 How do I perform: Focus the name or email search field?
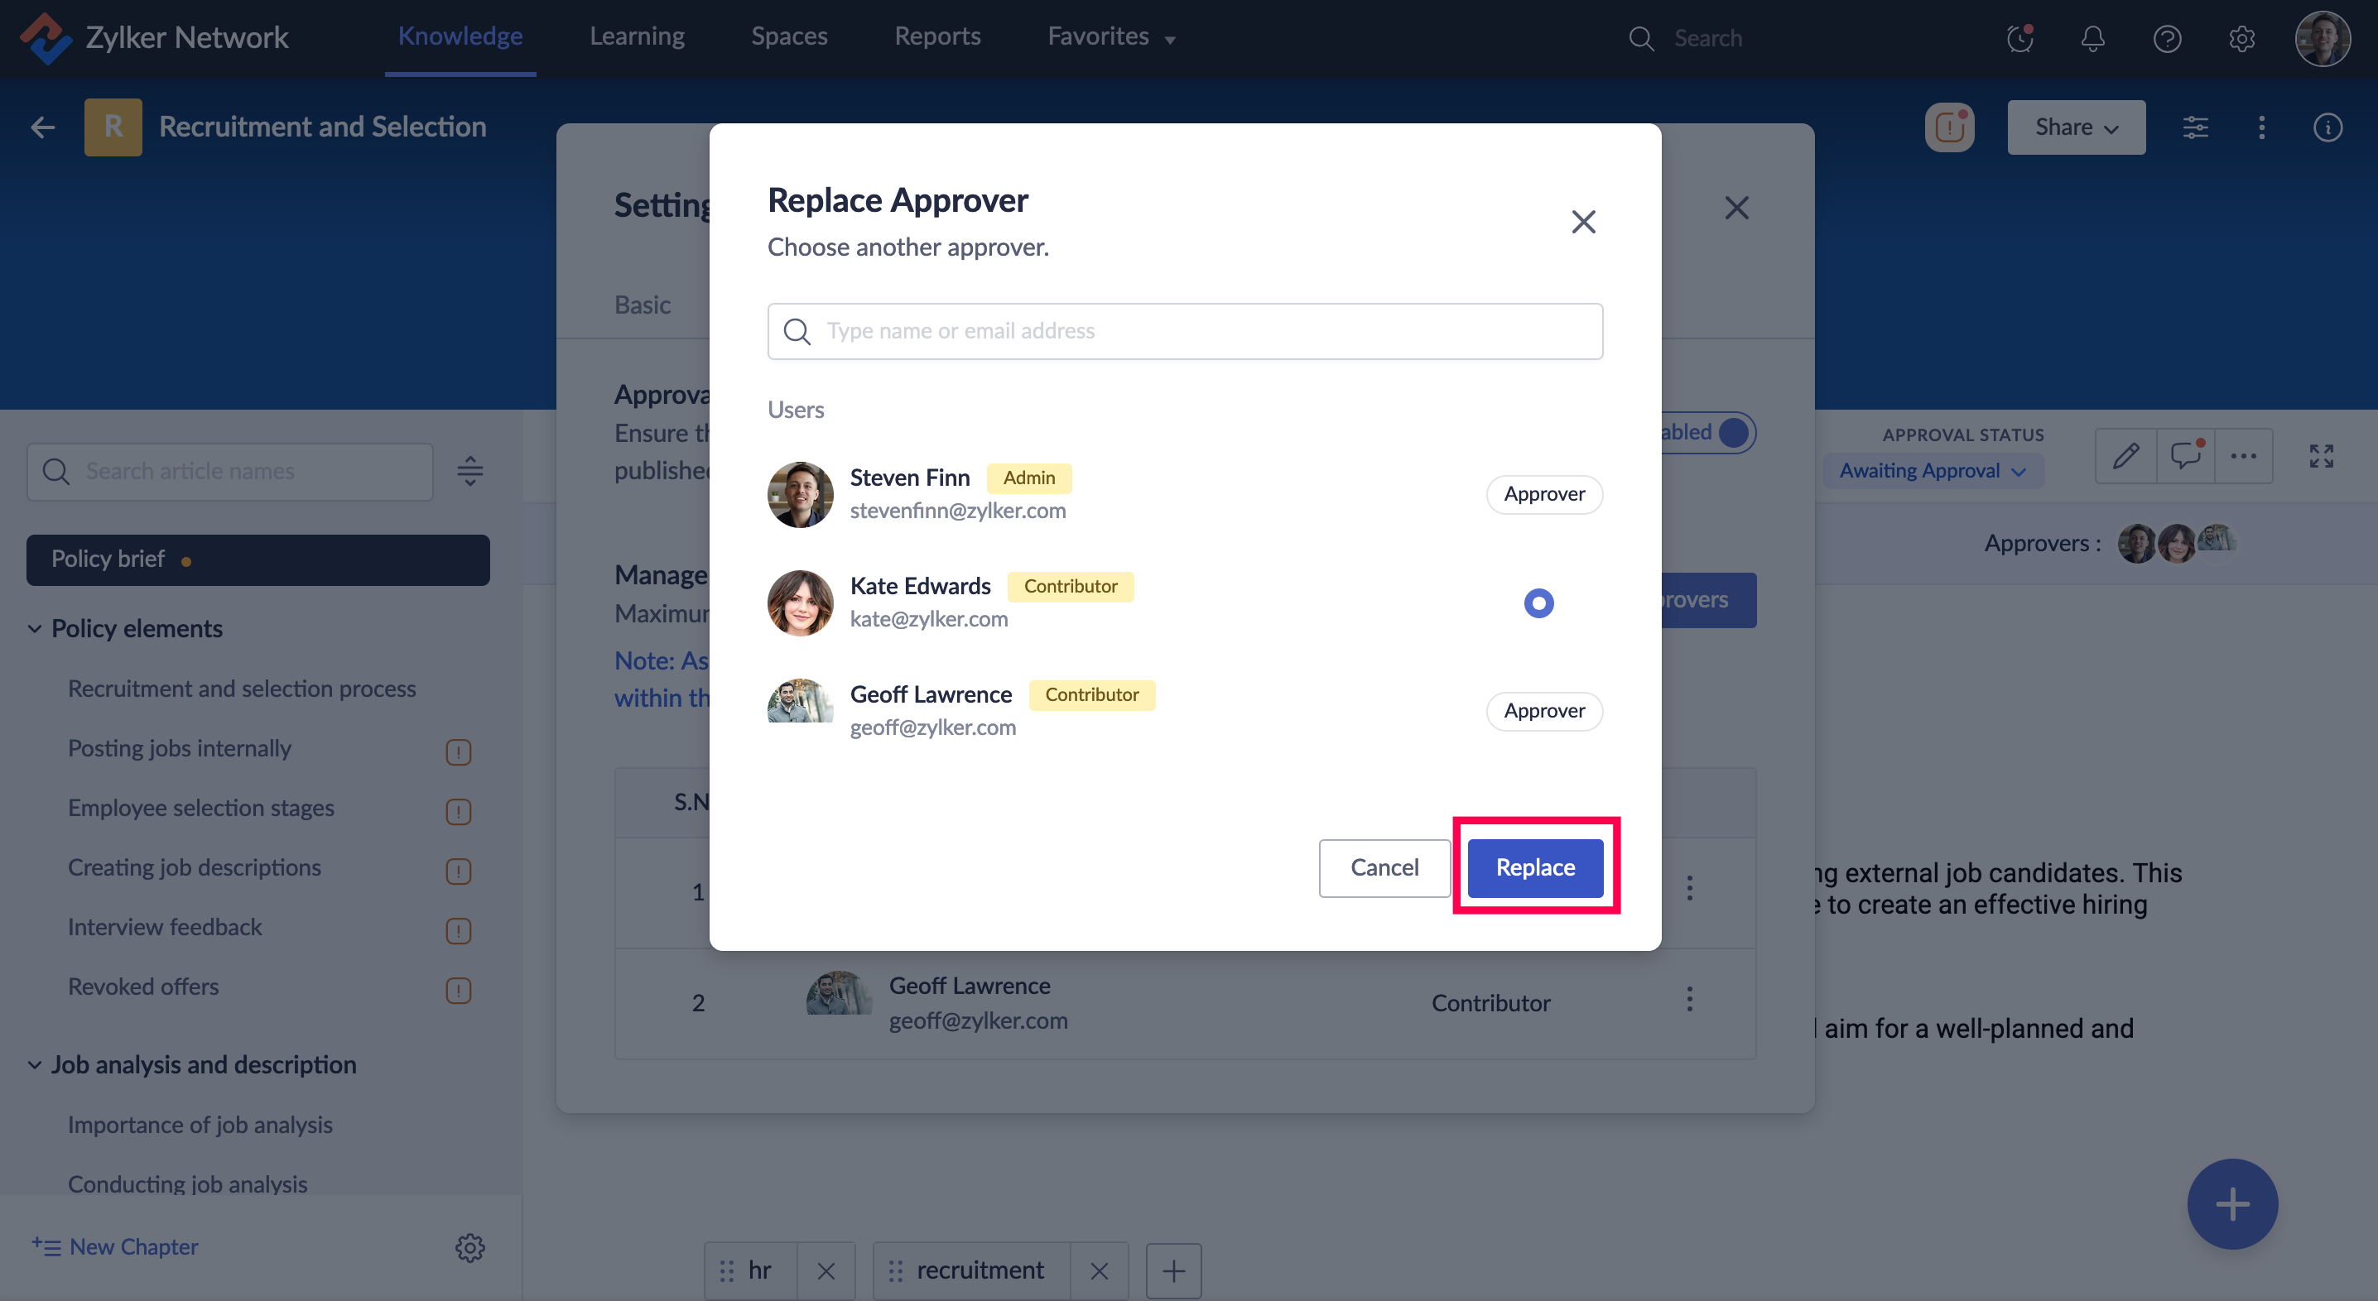tap(1186, 330)
